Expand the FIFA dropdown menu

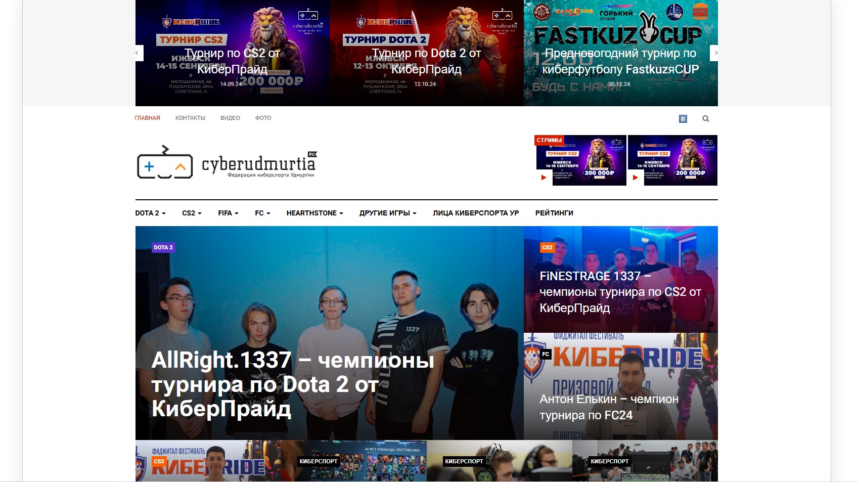[228, 213]
